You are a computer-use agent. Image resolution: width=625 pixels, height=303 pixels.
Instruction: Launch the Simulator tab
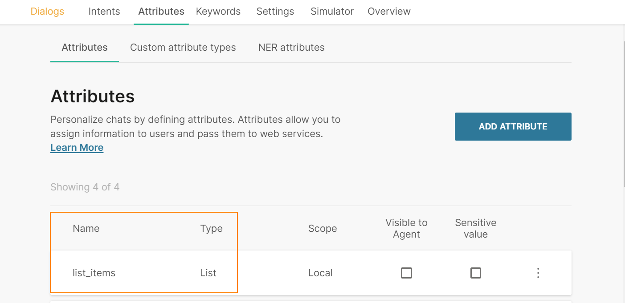click(332, 12)
